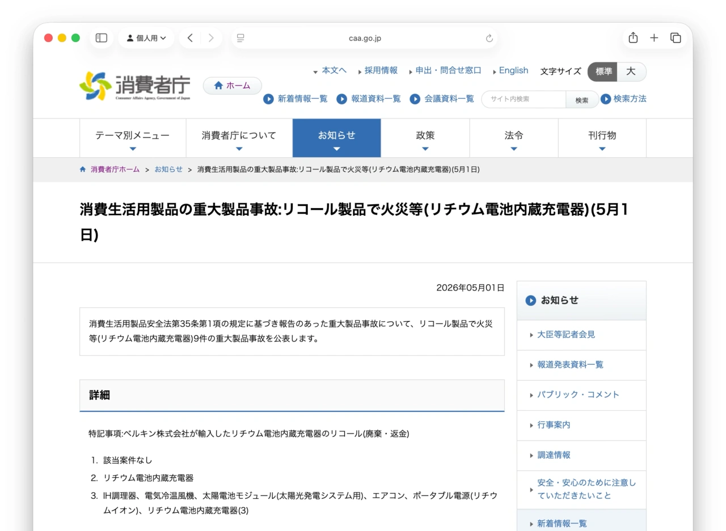Screen dimensions: 726x531
Task: Go back with the back arrow
Action: (190, 38)
